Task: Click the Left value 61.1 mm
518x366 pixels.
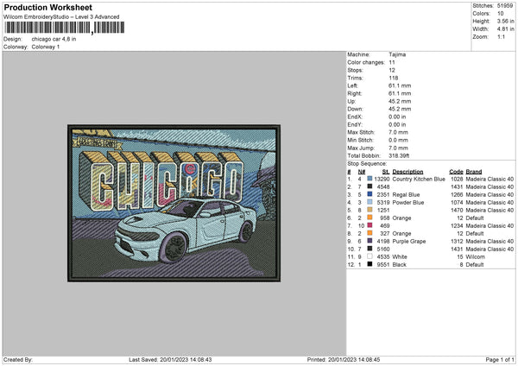Action: [400, 85]
